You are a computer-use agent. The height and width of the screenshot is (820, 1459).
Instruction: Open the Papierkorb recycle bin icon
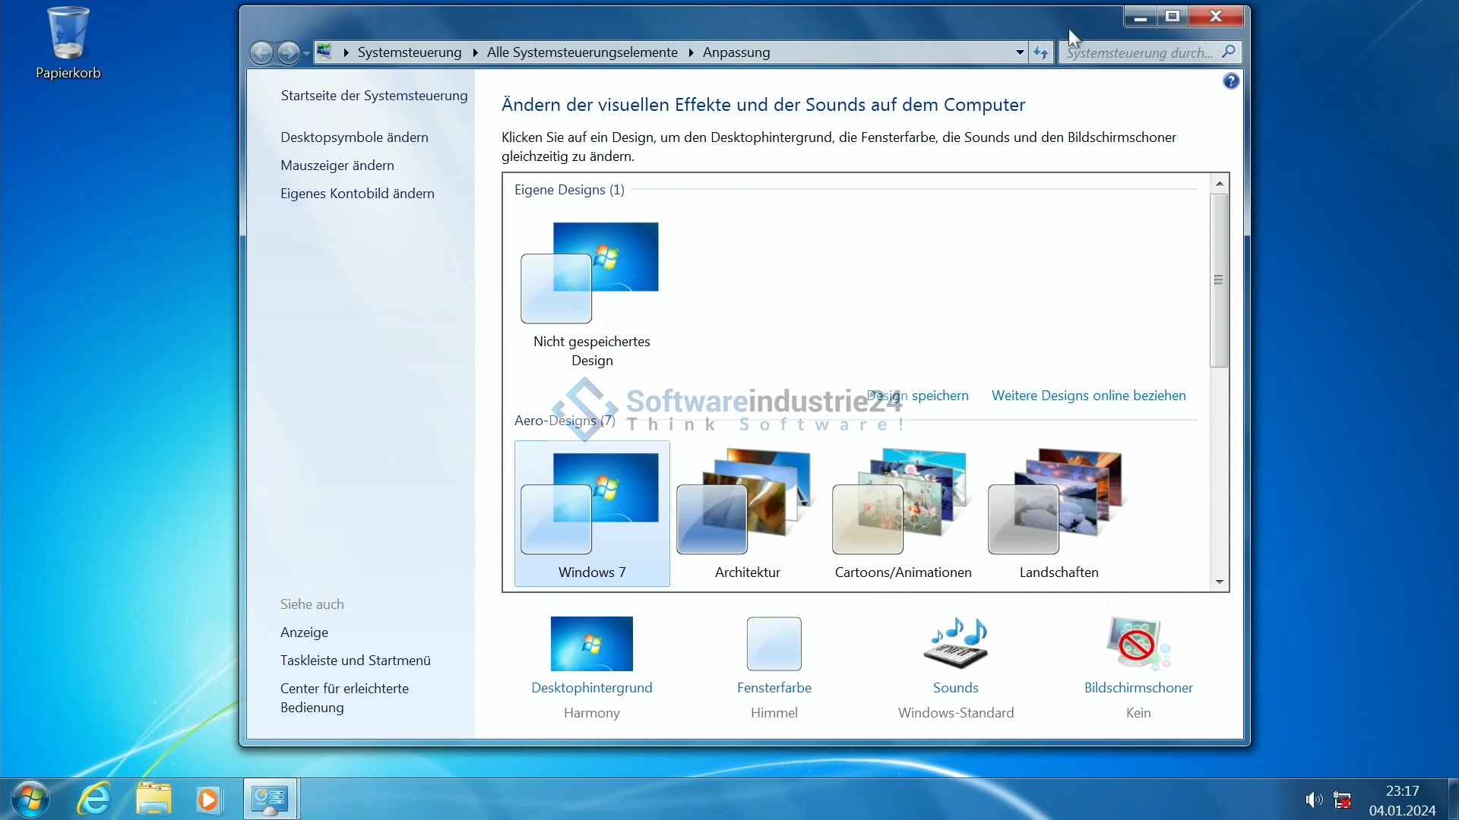(x=68, y=34)
